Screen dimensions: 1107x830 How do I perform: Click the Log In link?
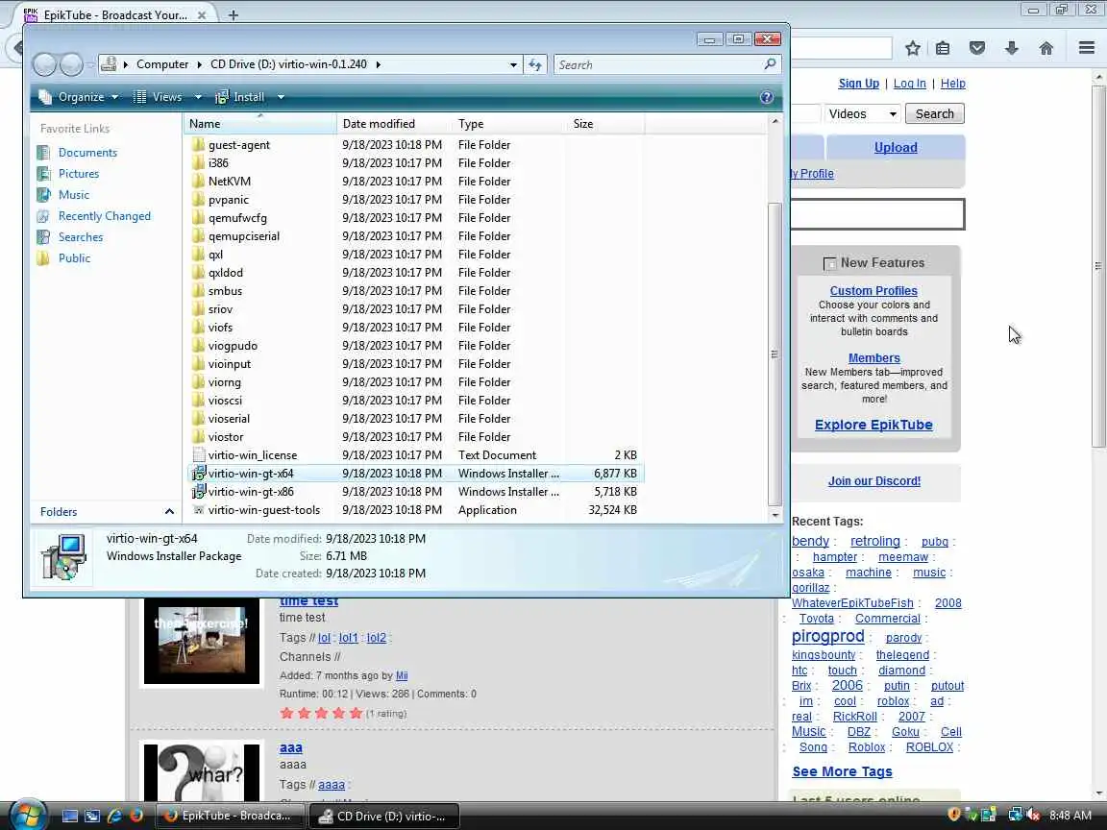click(909, 84)
